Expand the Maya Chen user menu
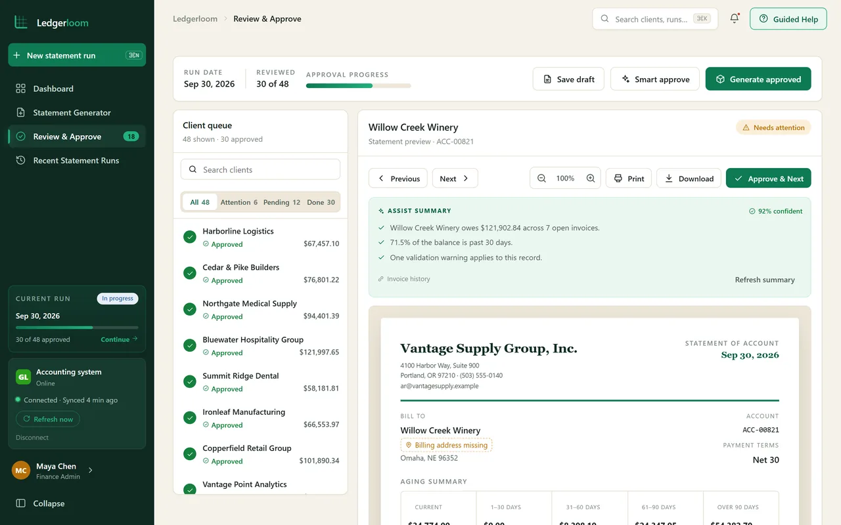841x525 pixels. [91, 470]
